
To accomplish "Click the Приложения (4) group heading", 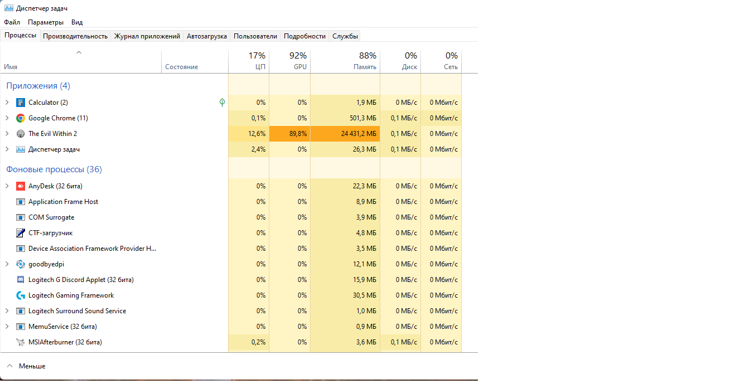I will (38, 86).
